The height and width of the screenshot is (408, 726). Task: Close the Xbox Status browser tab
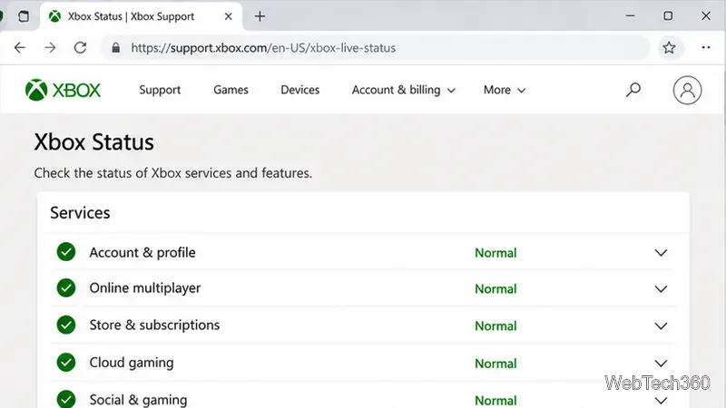click(229, 16)
